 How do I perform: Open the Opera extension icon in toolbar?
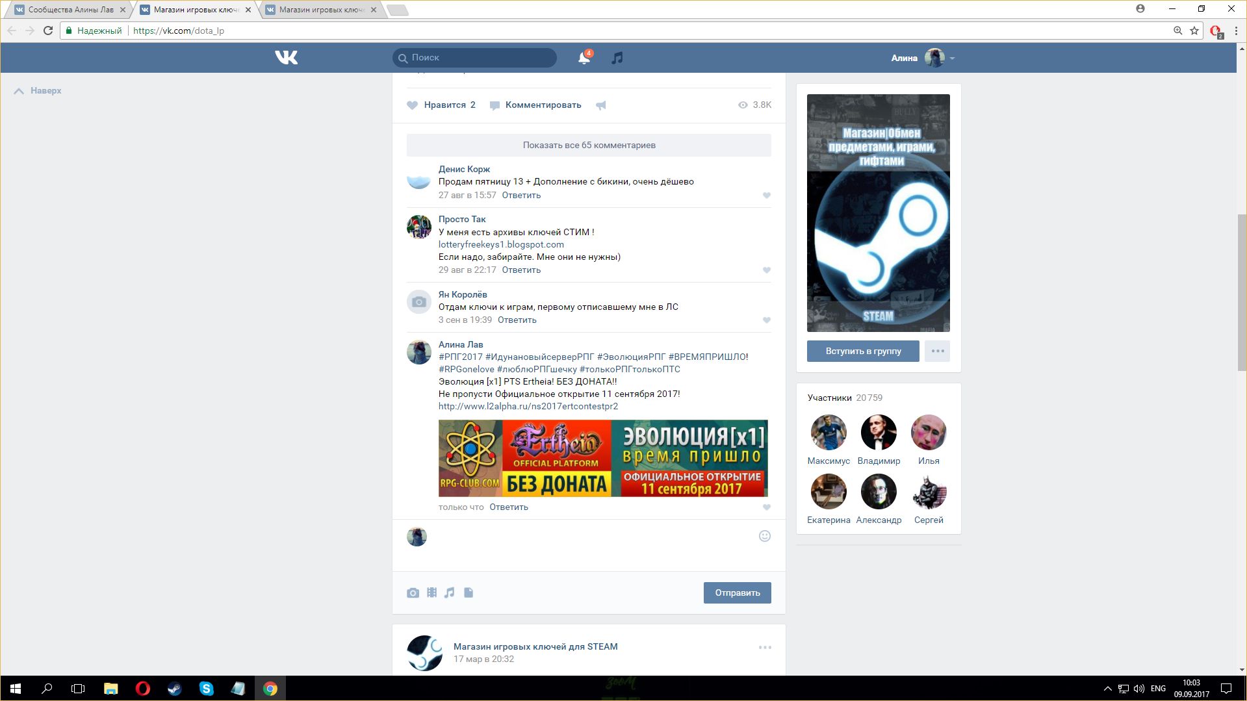coord(1216,31)
